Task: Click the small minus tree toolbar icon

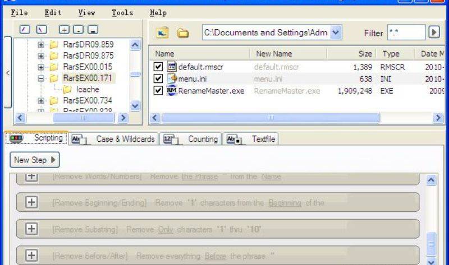Action: pyautogui.click(x=78, y=30)
